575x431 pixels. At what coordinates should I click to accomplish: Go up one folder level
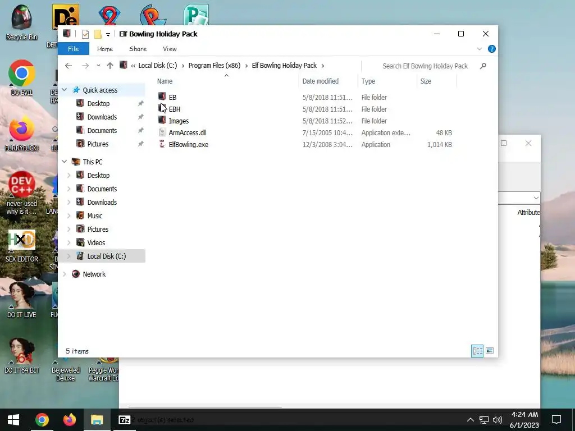pos(110,66)
